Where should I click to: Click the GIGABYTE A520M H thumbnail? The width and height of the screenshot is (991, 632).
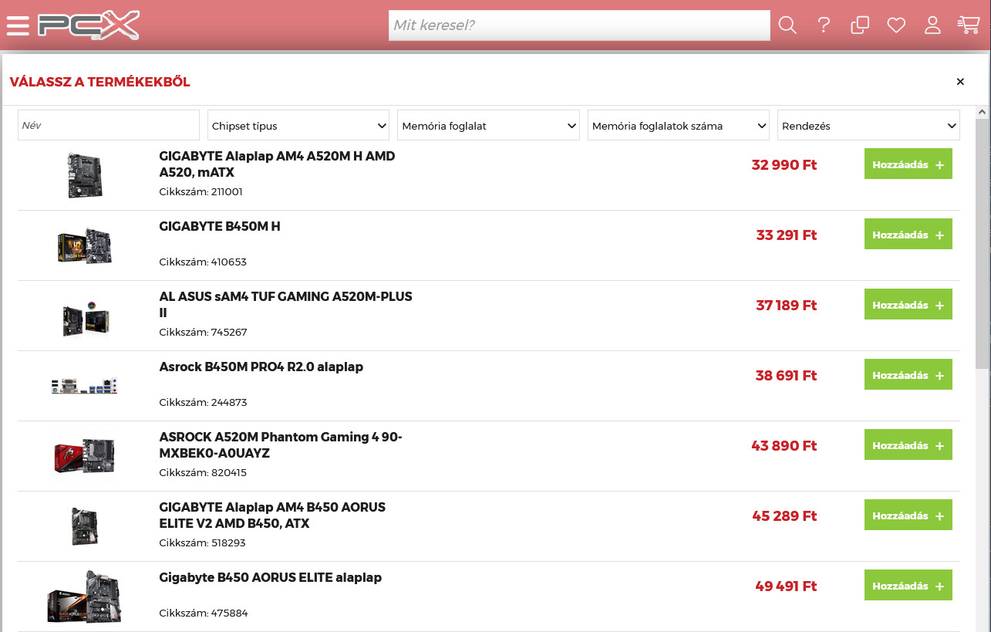pos(85,175)
